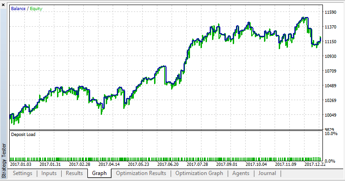
Task: Click the 11370 axis value
Action: click(x=330, y=27)
